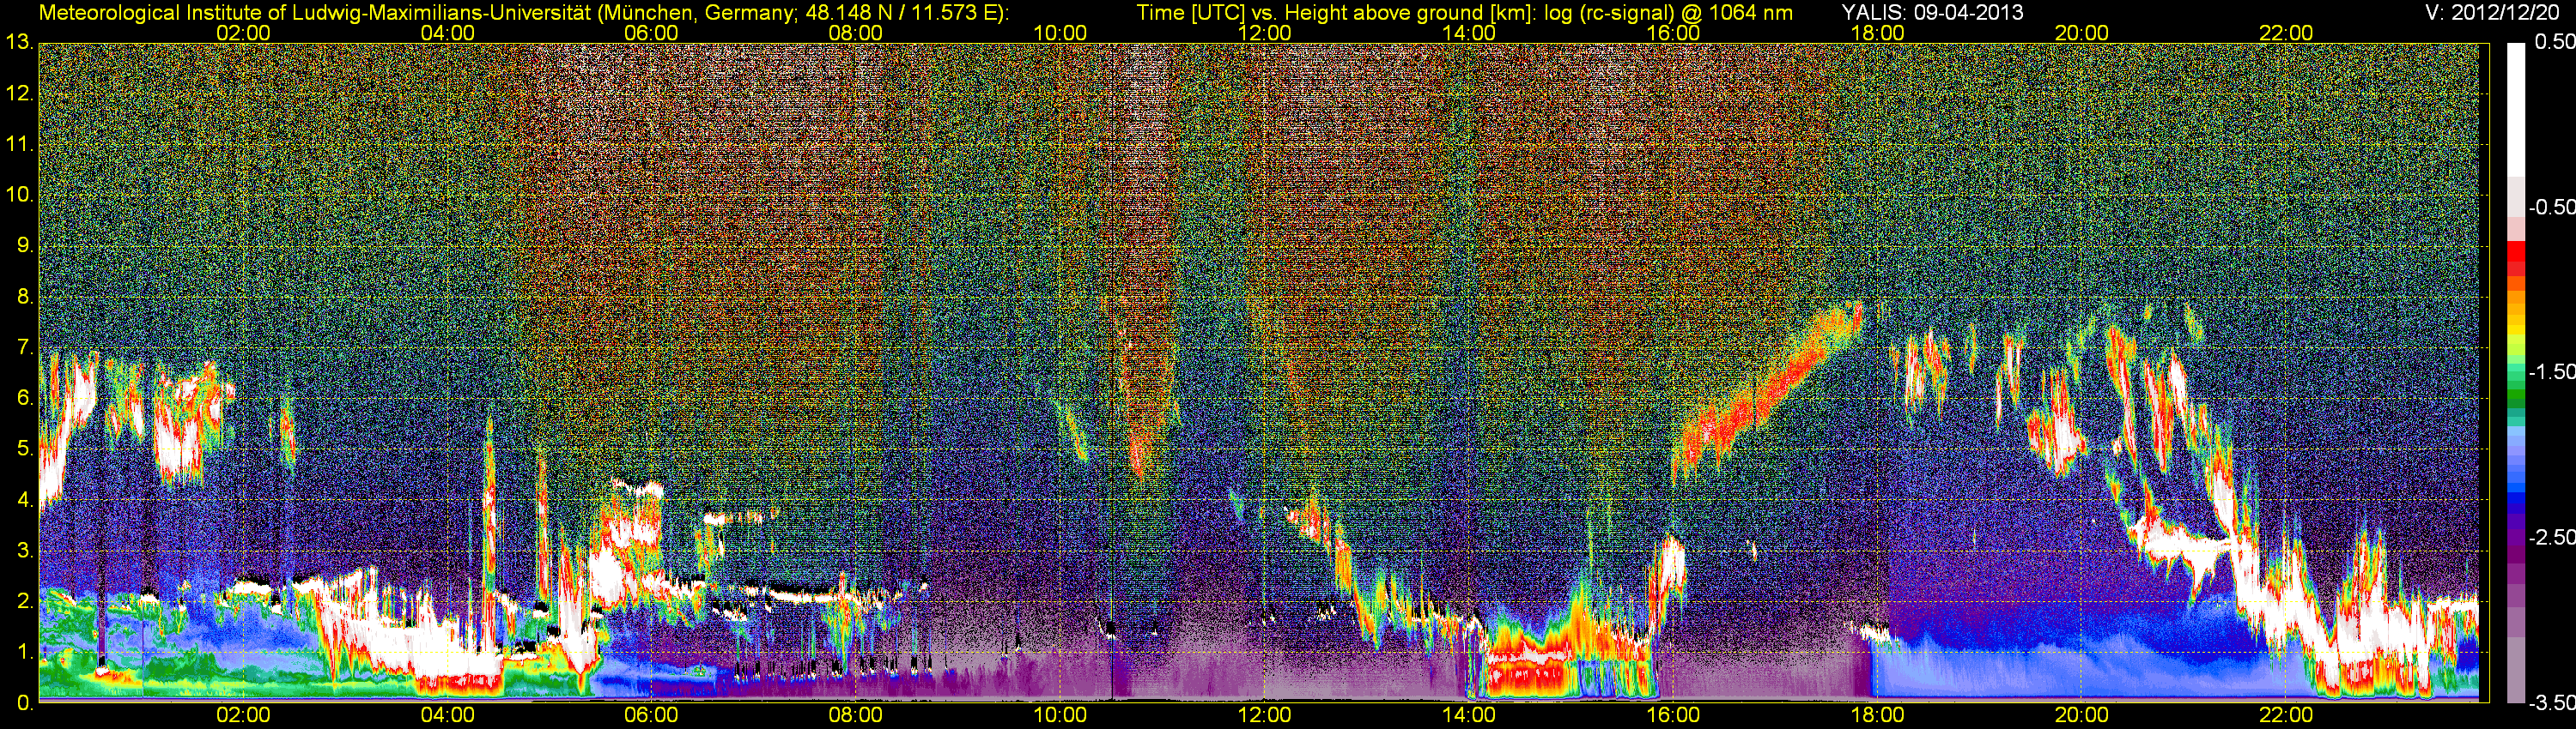Click the color scale value '-1.50'

point(2551,371)
